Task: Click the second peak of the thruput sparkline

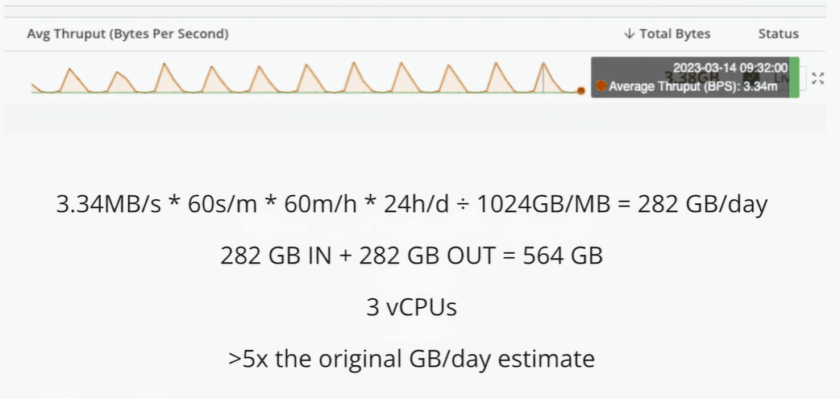Action: click(x=118, y=73)
